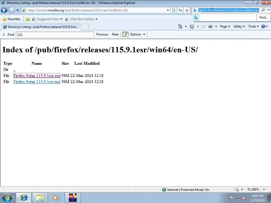Click the RSS feeds icon
The image size is (271, 203).
(x=192, y=26)
